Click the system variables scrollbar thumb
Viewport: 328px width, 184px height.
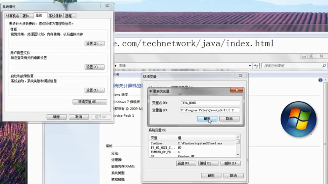click(238, 141)
